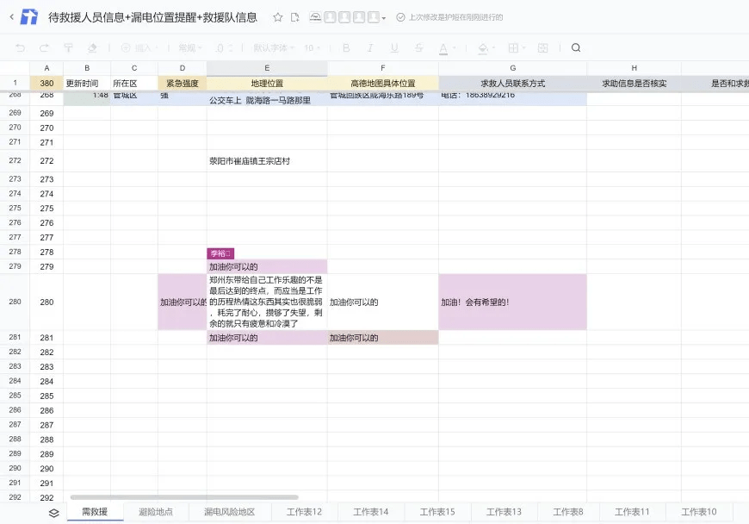The width and height of the screenshot is (749, 524).
Task: Apply the cell fill color bucket
Action: pos(483,47)
